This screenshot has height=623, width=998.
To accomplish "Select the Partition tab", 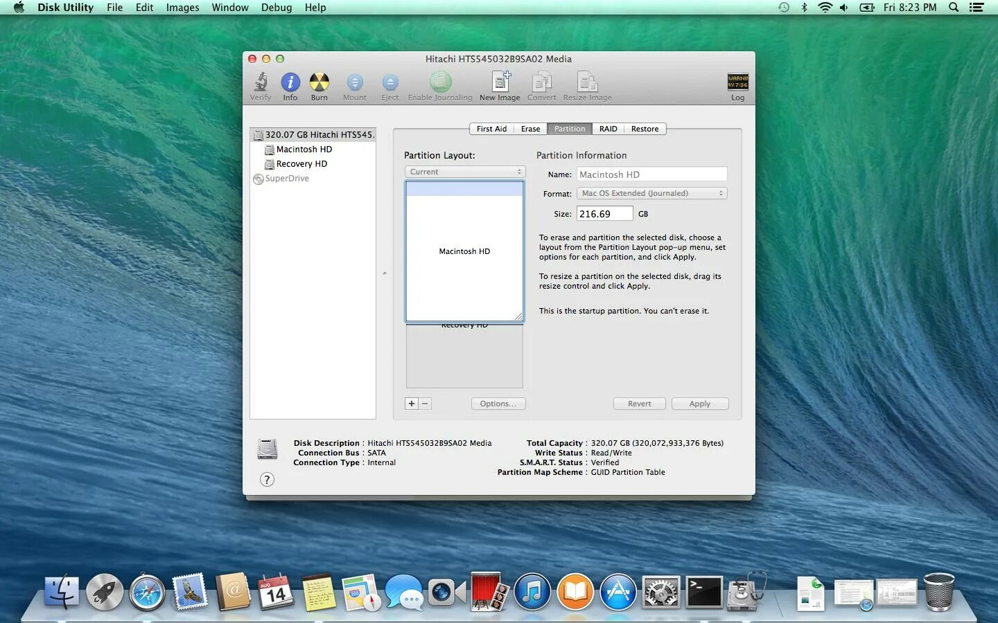I will [x=570, y=129].
